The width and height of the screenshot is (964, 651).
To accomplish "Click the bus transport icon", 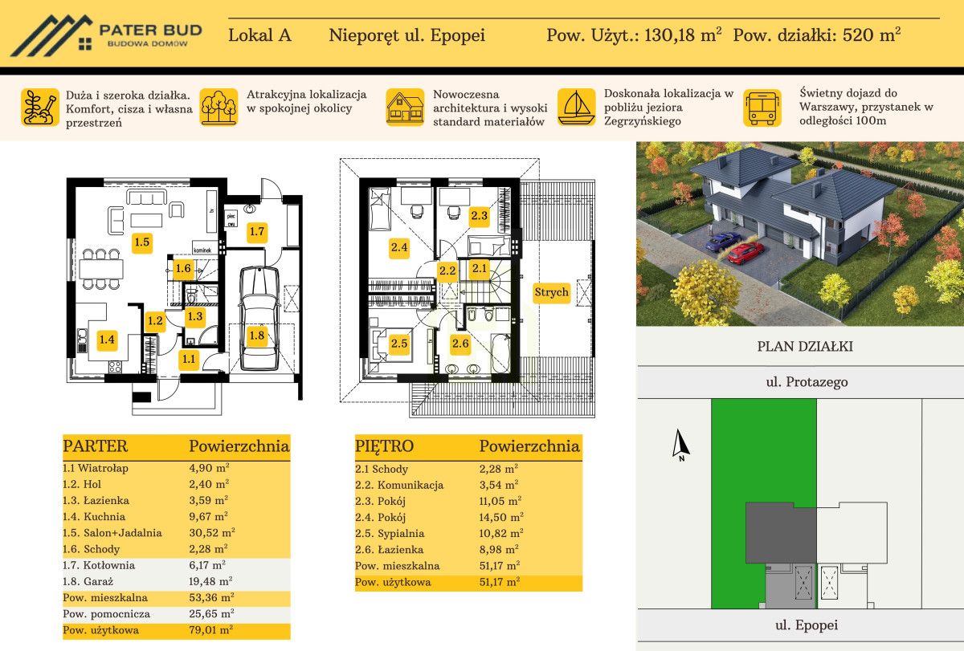I will (x=762, y=108).
